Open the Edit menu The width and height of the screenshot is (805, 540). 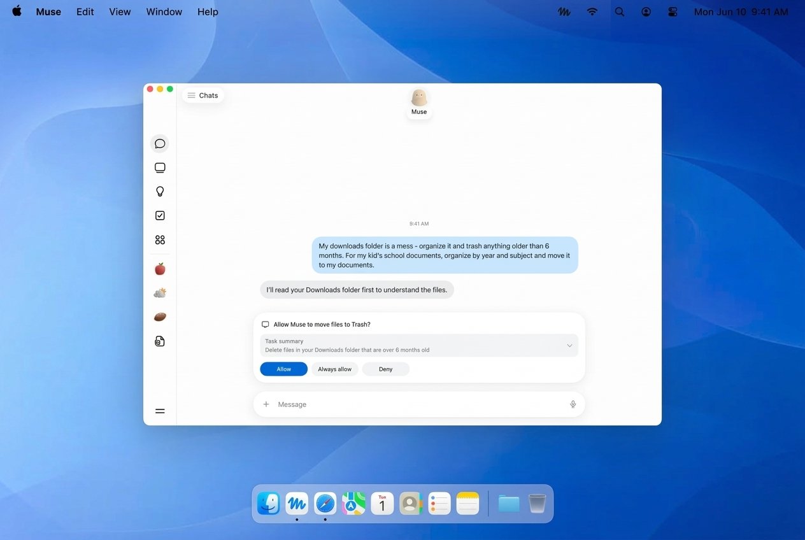(85, 11)
